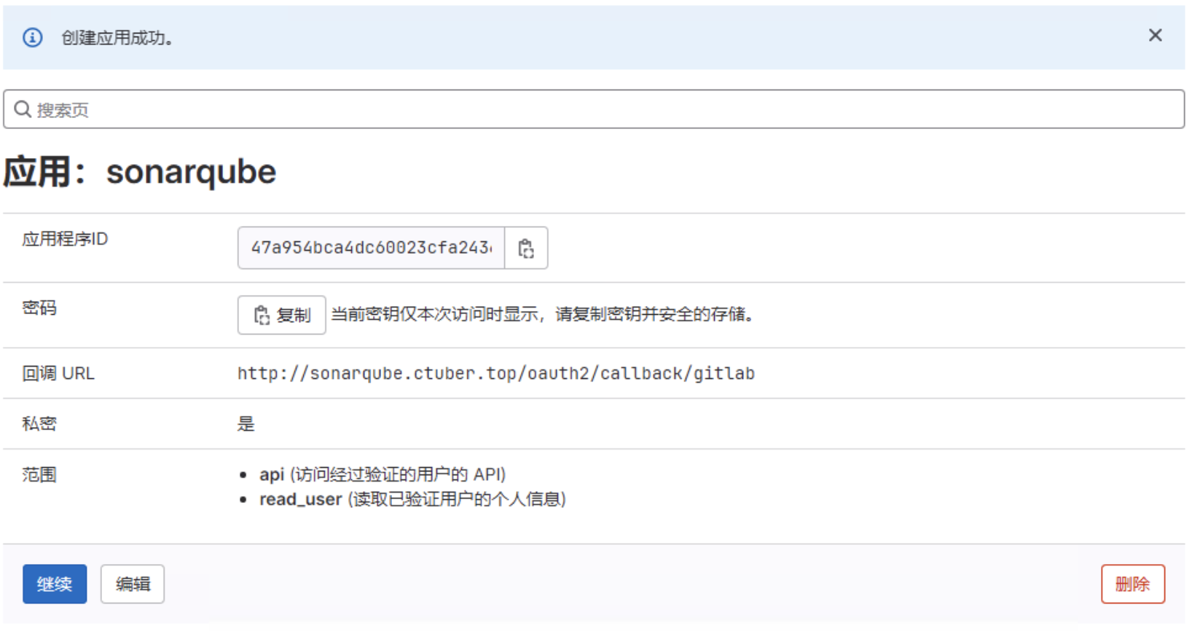1192x634 pixels.
Task: Click the api scope entry
Action: tap(383, 474)
